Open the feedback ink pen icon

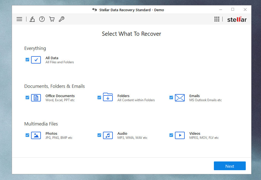tap(32, 19)
